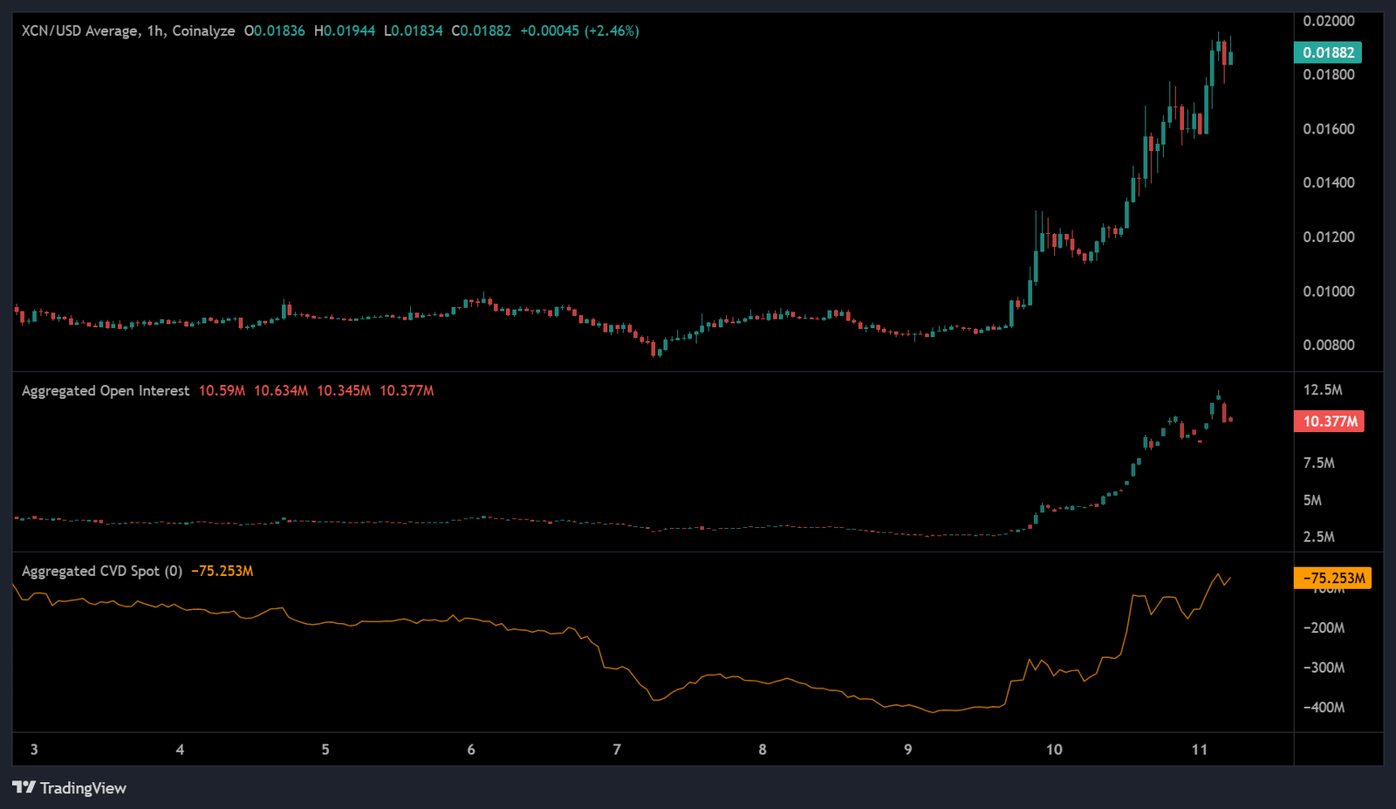Click date label 7 on time axis
Viewport: 1396px width, 809px height.
[x=617, y=750]
